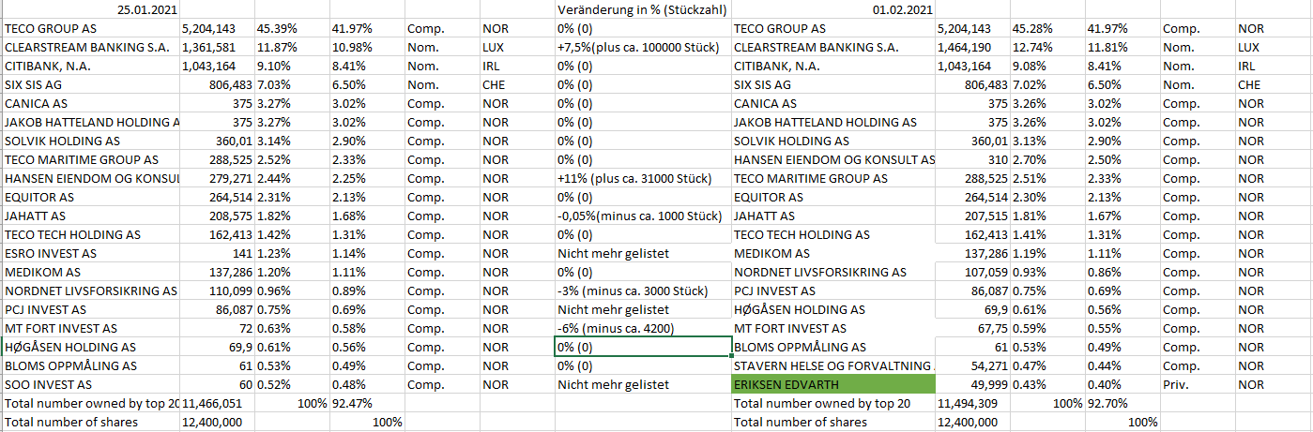Click the 208,575 JAHATT AS share count

coord(217,216)
